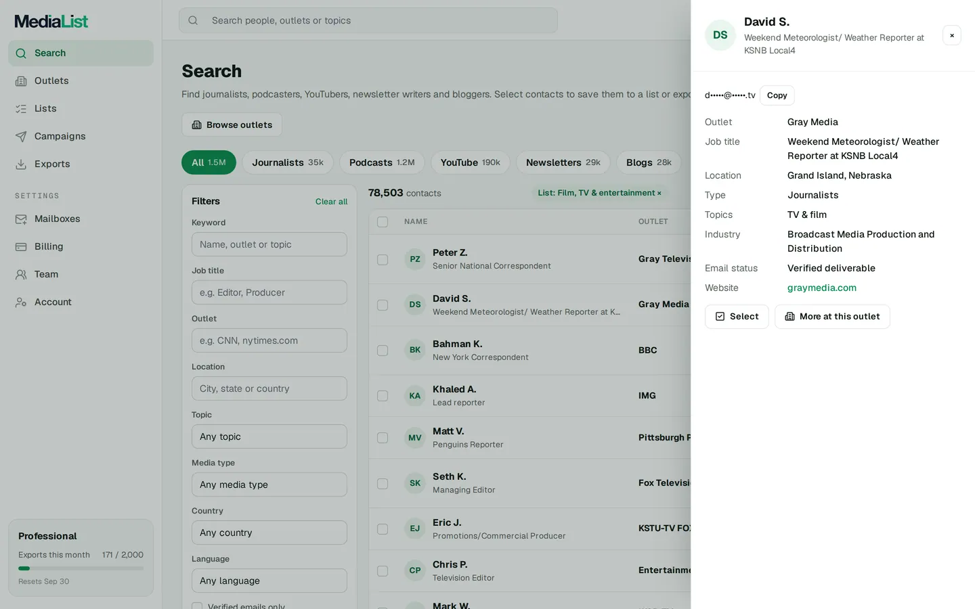Image resolution: width=975 pixels, height=609 pixels.
Task: Click the Exports download icon
Action: coord(21,164)
